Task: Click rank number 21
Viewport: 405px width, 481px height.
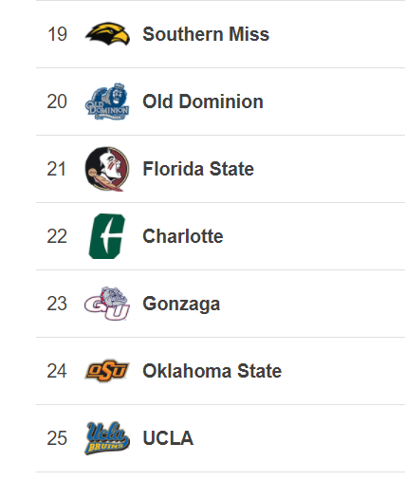Action: click(56, 169)
